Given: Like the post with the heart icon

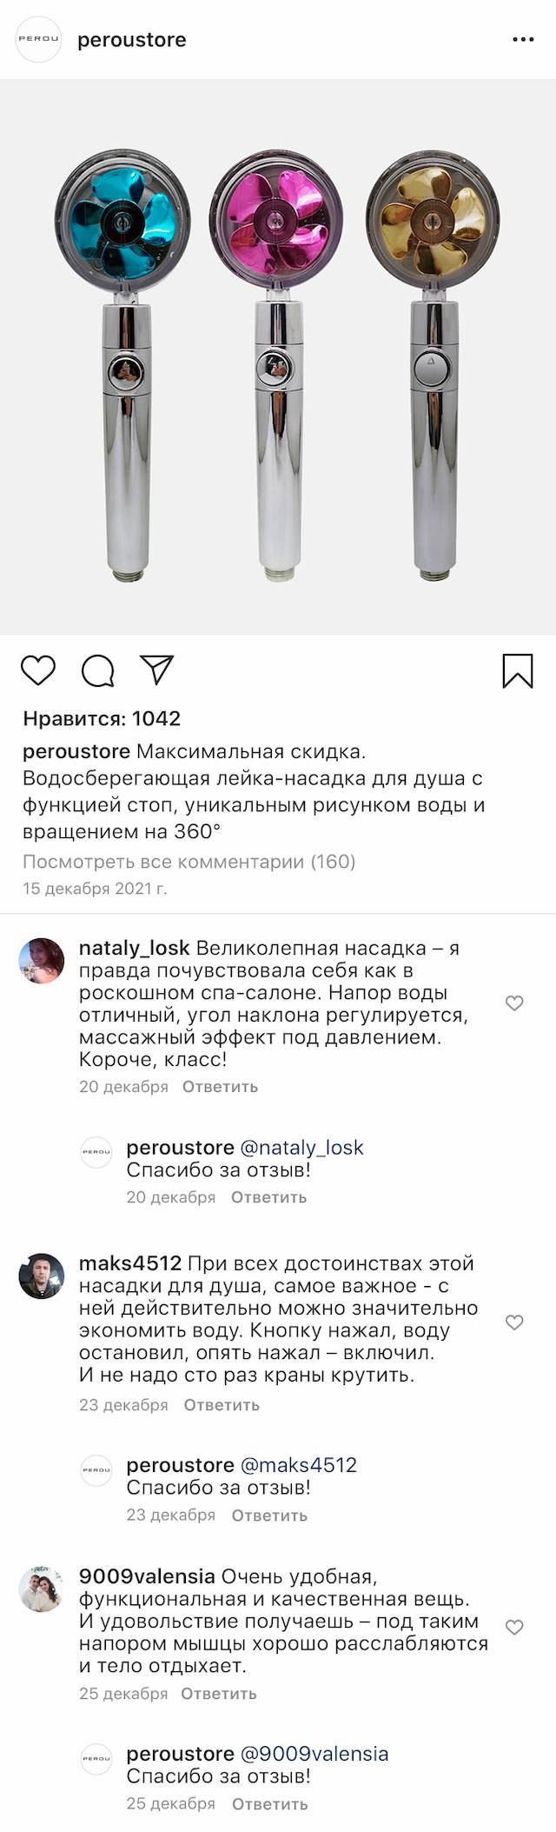Looking at the screenshot, I should 38,670.
